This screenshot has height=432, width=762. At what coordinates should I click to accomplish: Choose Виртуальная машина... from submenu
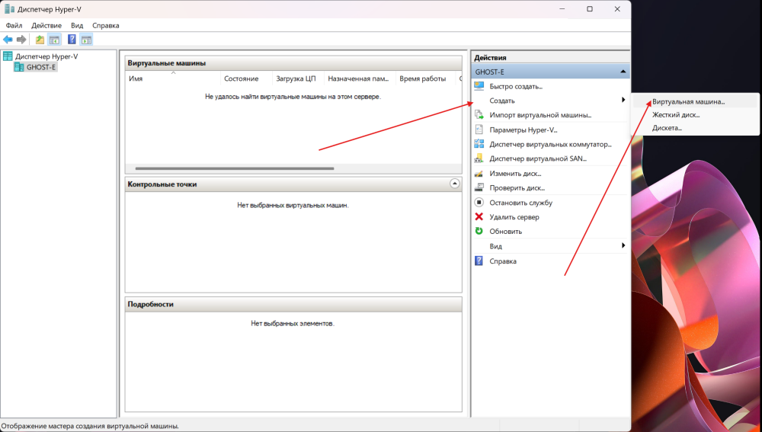688,101
